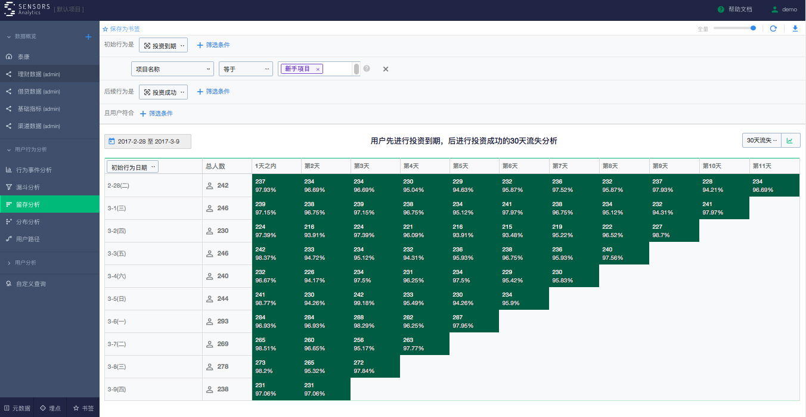Click the download icon at top right
This screenshot has width=806, height=417.
coord(793,28)
